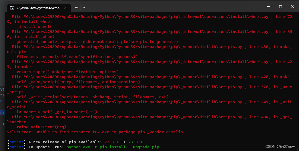Click the 'line 425, in make' traceback text
299x151 pixels.
[x=269, y=77]
